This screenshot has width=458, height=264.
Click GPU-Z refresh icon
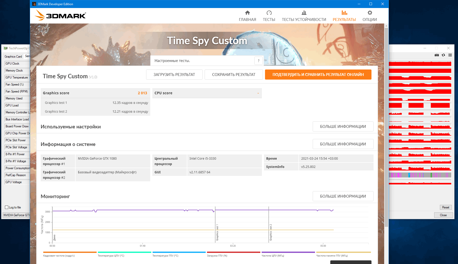click(443, 55)
